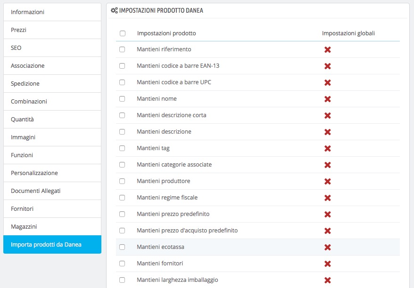This screenshot has height=288, width=414.
Task: Click the gears icon beside Impostazioni Prodotto Danea
Action: (x=114, y=10)
